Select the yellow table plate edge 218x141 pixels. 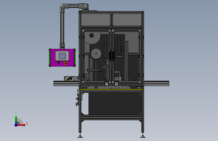click(x=111, y=89)
